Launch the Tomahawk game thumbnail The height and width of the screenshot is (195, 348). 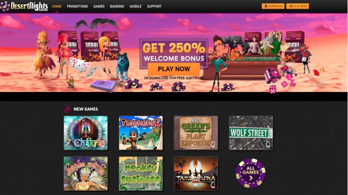[x=141, y=133]
